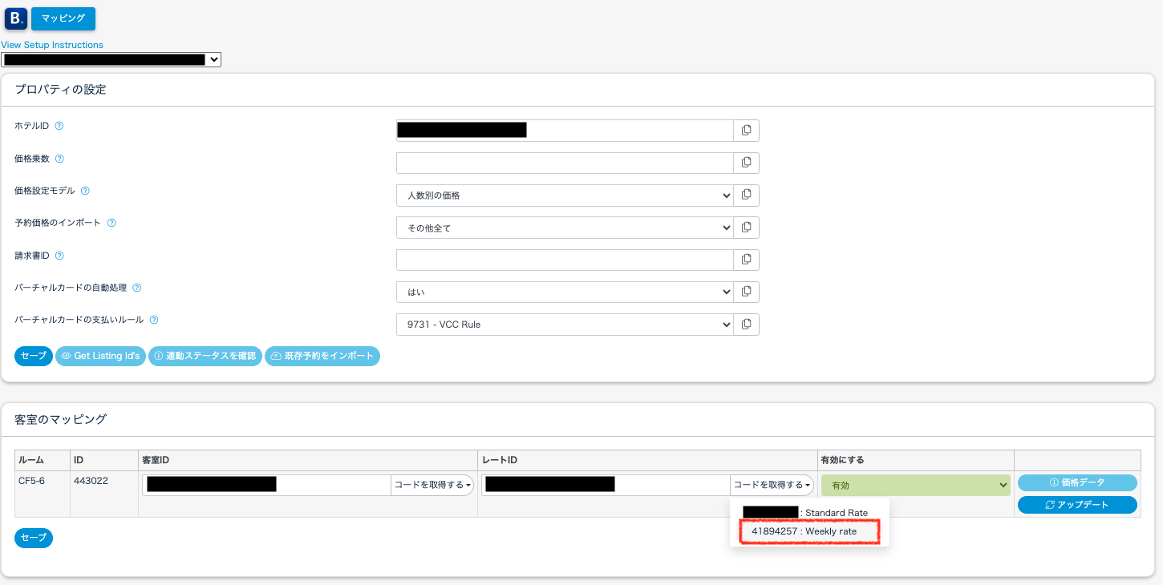This screenshot has width=1163, height=585.
Task: Open the 9731 - VCC Rule dropdown
Action: click(565, 325)
